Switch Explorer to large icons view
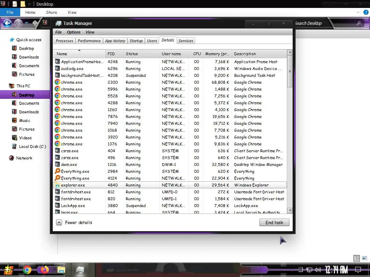Viewport: 370px width, 277px height. [x=365, y=258]
